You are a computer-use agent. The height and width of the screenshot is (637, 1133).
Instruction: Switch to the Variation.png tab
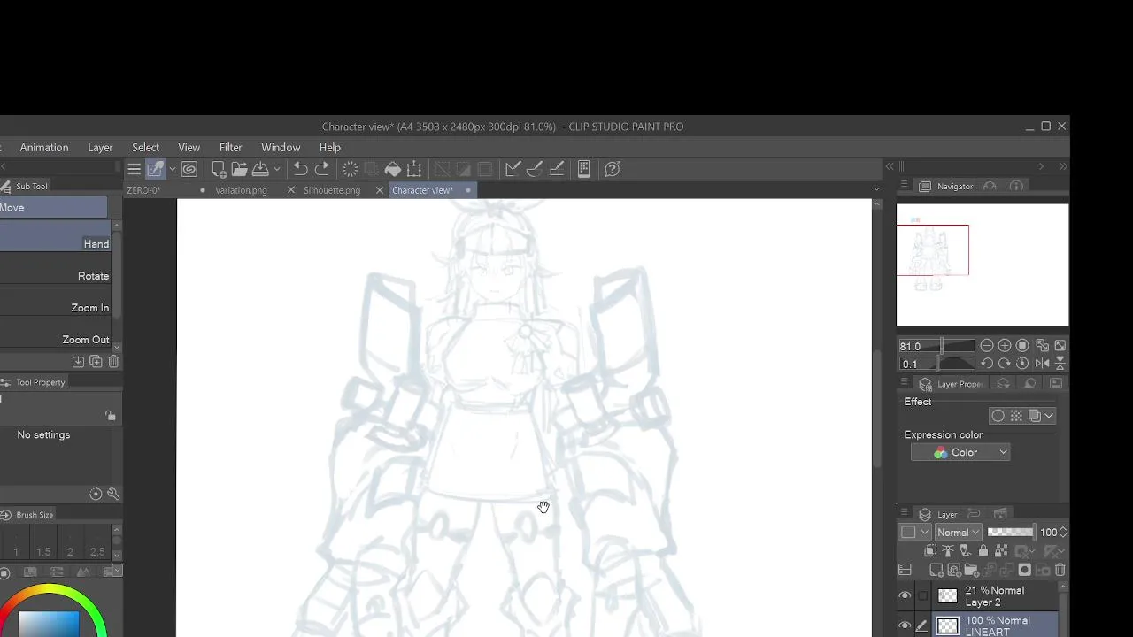tap(241, 191)
